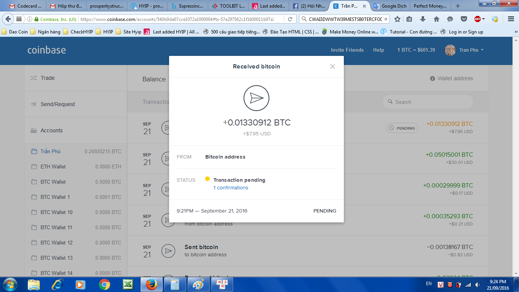Switch to the Google Dịch tab
This screenshot has height=292, width=519.
coord(390,6)
